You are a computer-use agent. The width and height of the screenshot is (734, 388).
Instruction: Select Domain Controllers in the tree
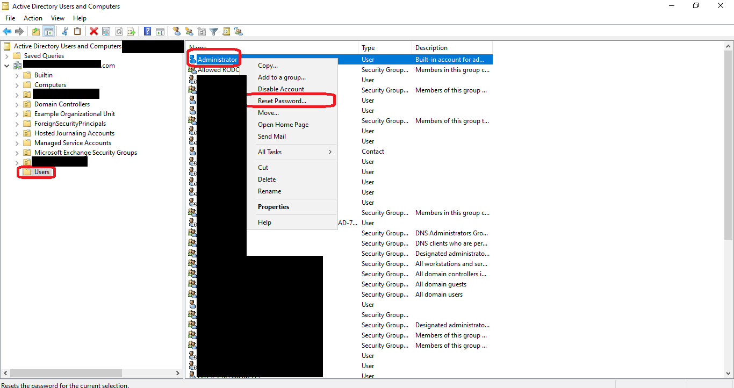pos(62,104)
